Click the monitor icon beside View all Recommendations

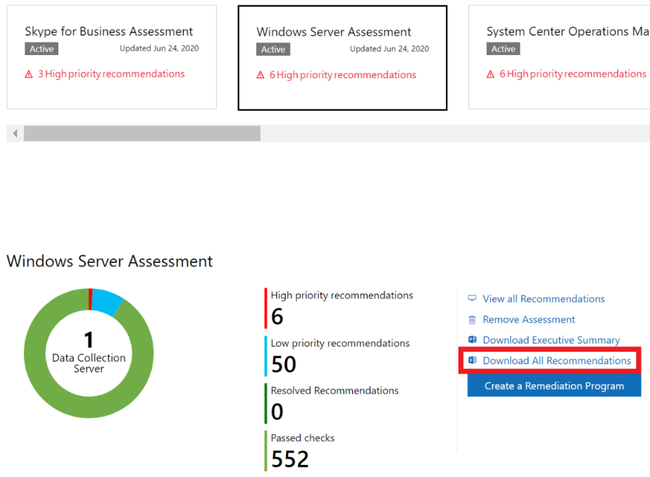pyautogui.click(x=472, y=299)
